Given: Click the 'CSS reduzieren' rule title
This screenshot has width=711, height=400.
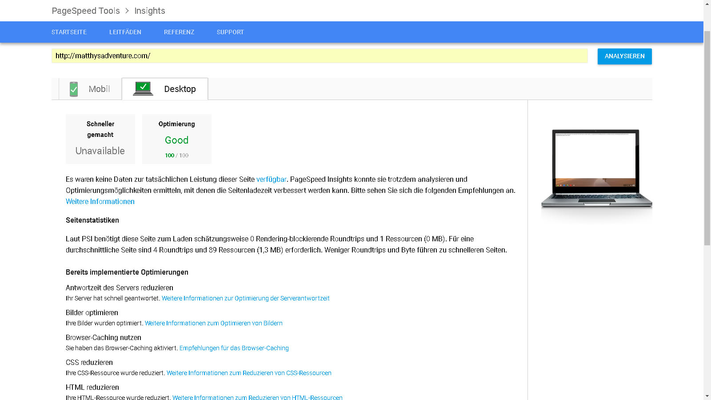Looking at the screenshot, I should point(89,363).
